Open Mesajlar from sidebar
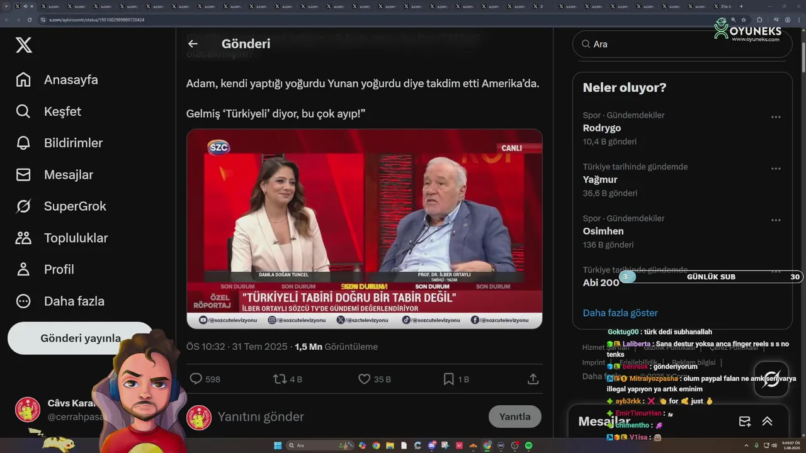 pyautogui.click(x=54, y=175)
